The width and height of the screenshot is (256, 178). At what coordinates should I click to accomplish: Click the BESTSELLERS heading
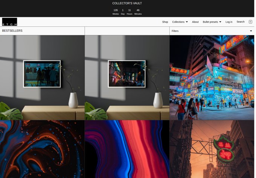coord(12,31)
